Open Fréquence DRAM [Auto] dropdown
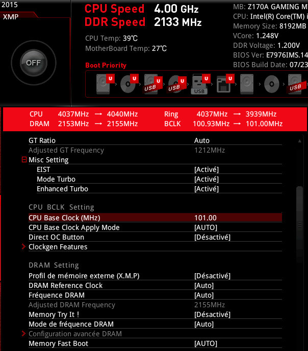This screenshot has width=308, height=351. click(204, 295)
